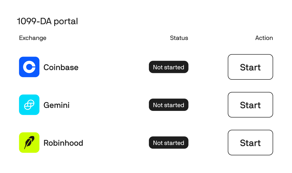The width and height of the screenshot is (292, 173).
Task: Hit the Robinhood Start button
Action: pyautogui.click(x=250, y=143)
